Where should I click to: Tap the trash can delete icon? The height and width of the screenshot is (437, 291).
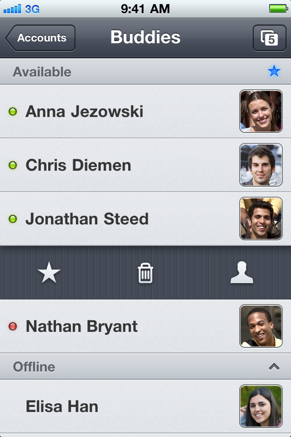(145, 273)
